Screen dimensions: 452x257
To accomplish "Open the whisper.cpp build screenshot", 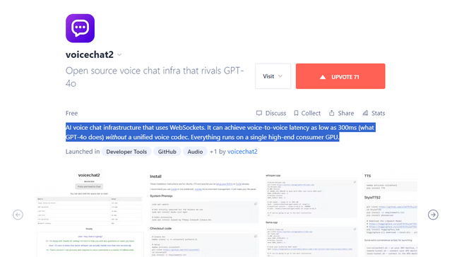I will (311, 215).
